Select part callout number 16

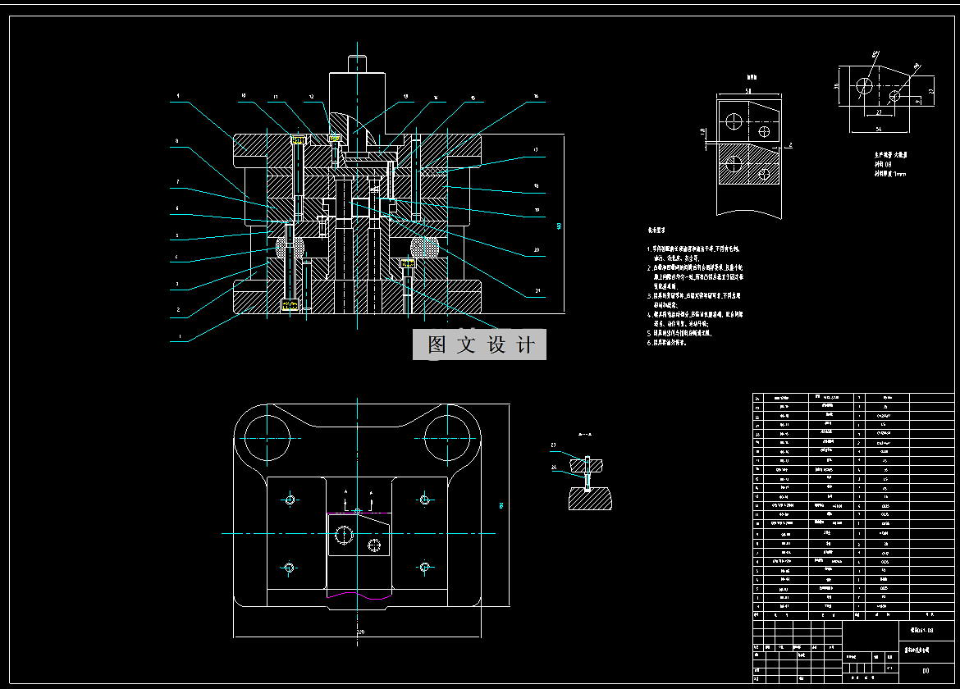[536, 97]
